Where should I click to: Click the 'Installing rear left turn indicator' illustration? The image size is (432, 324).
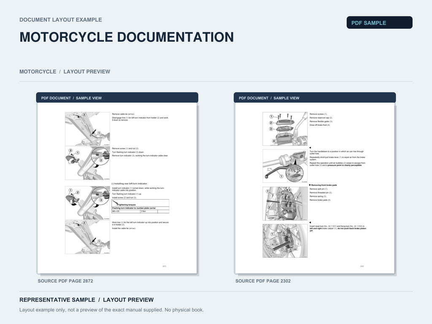point(87,203)
